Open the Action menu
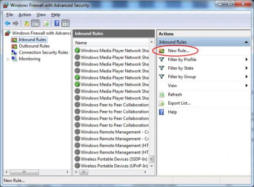Viewport: 254px width, 187px height. click(x=24, y=15)
